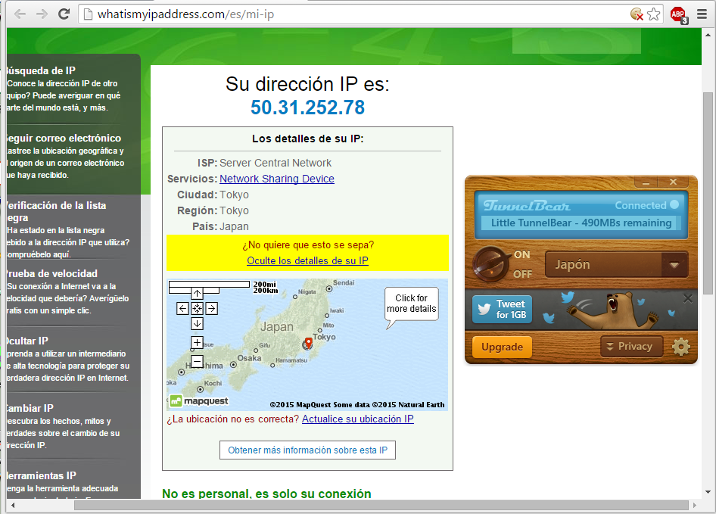
Task: Open Prueba de velocidad sidebar item
Action: (x=51, y=274)
